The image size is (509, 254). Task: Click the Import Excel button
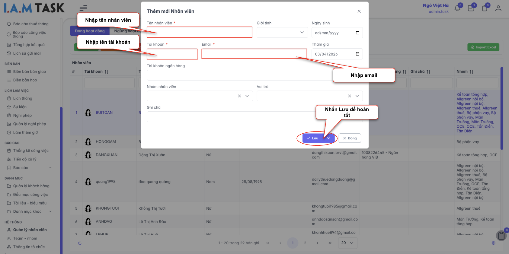pos(483,47)
